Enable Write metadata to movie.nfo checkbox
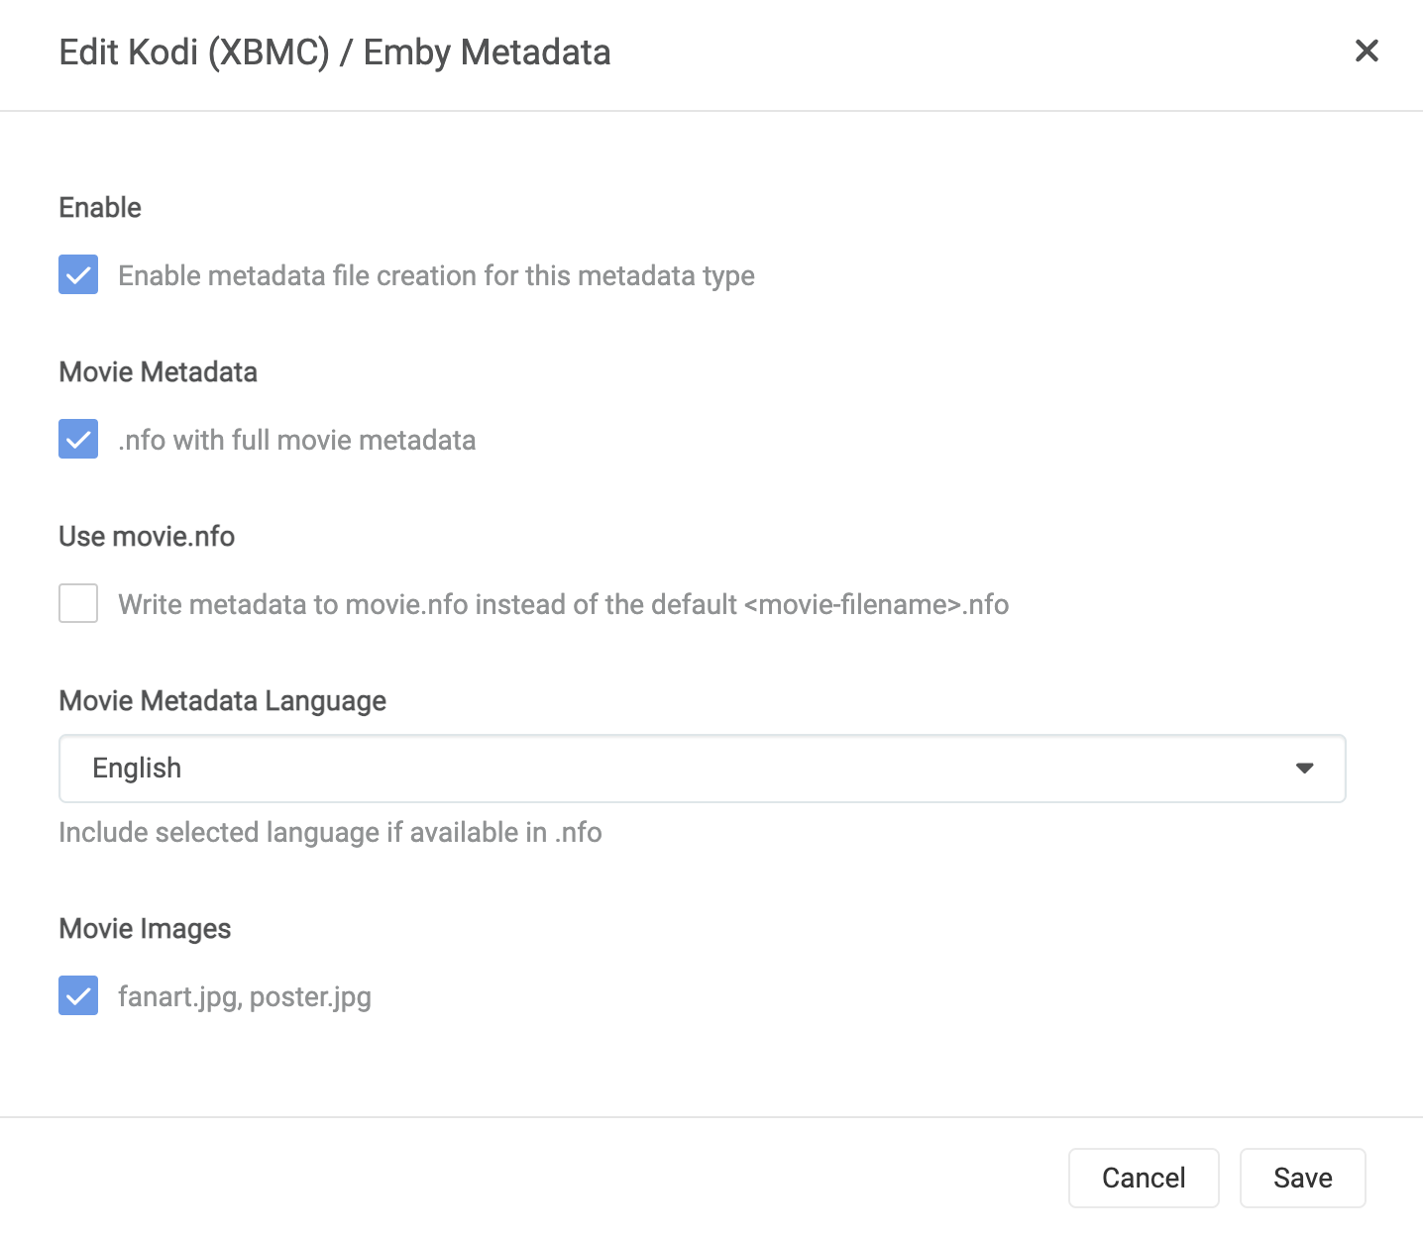The width and height of the screenshot is (1423, 1238). (78, 604)
